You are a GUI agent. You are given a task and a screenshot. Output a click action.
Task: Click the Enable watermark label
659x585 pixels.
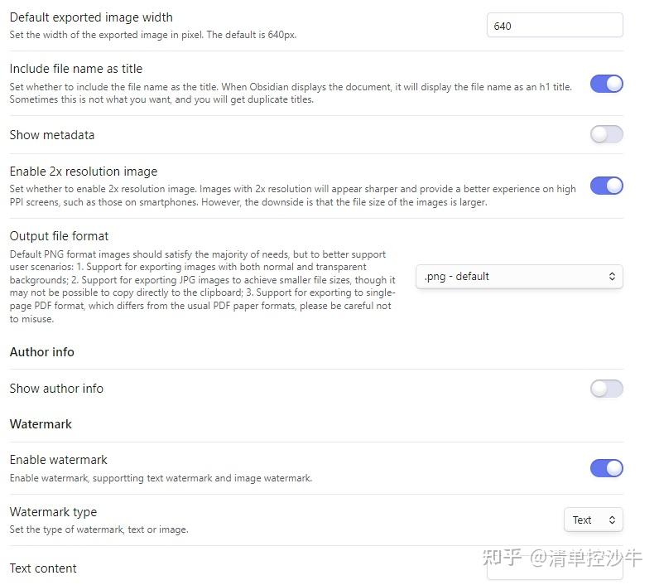pos(58,460)
